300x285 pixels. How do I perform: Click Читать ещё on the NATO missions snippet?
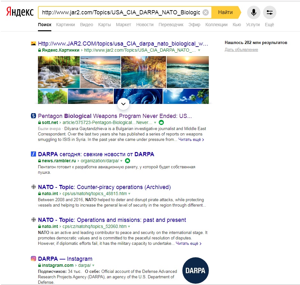[188, 244]
